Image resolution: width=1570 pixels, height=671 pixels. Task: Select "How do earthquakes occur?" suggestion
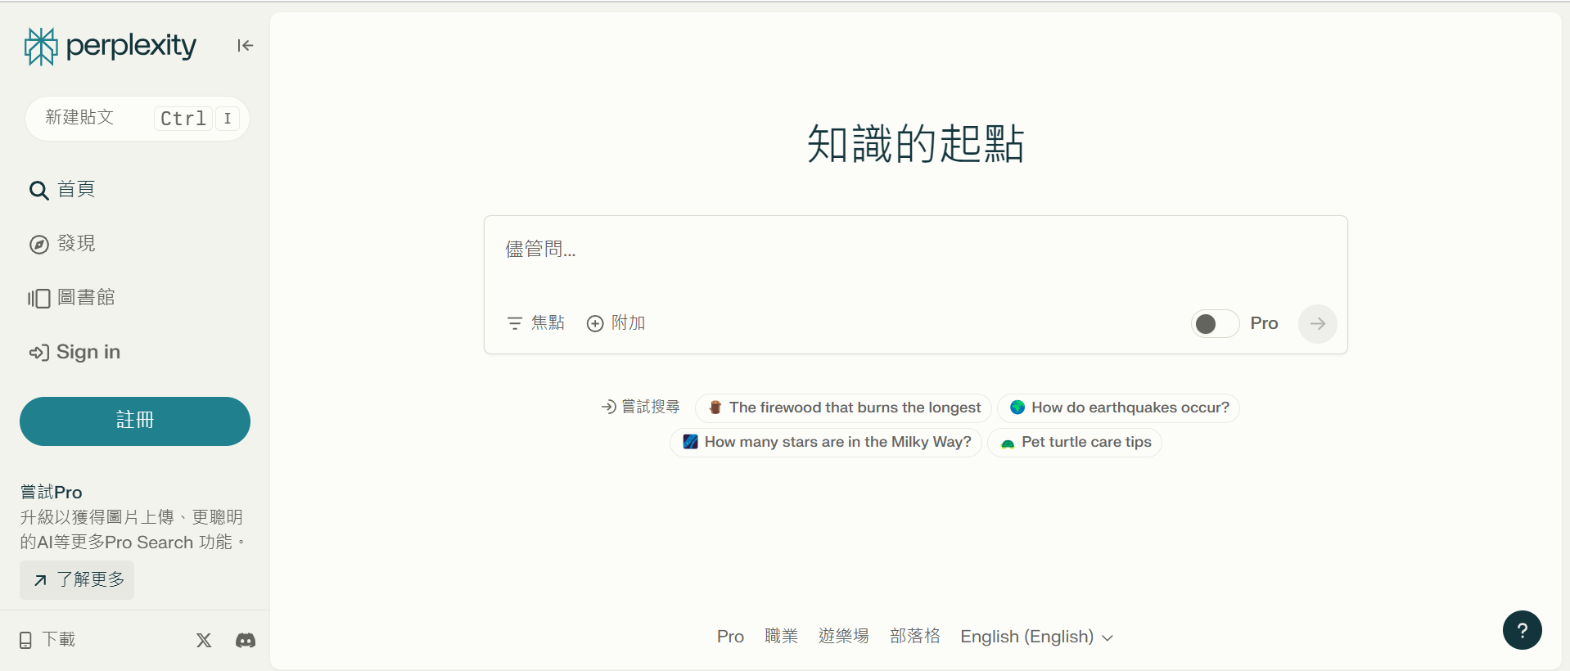point(1118,408)
